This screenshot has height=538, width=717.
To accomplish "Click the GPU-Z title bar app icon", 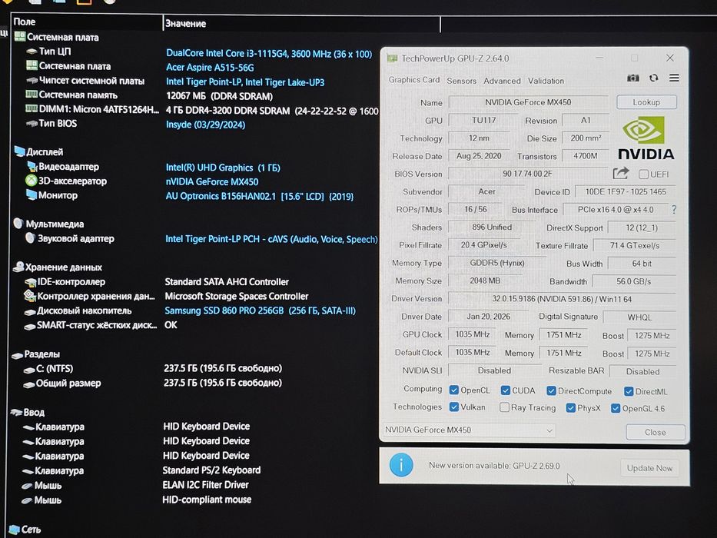I will point(393,58).
